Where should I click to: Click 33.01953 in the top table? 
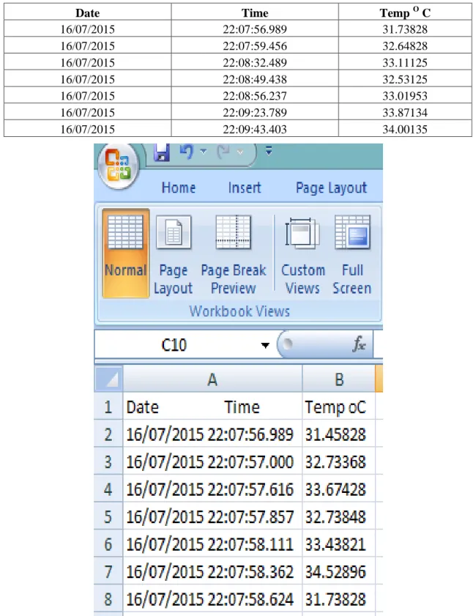pos(405,96)
